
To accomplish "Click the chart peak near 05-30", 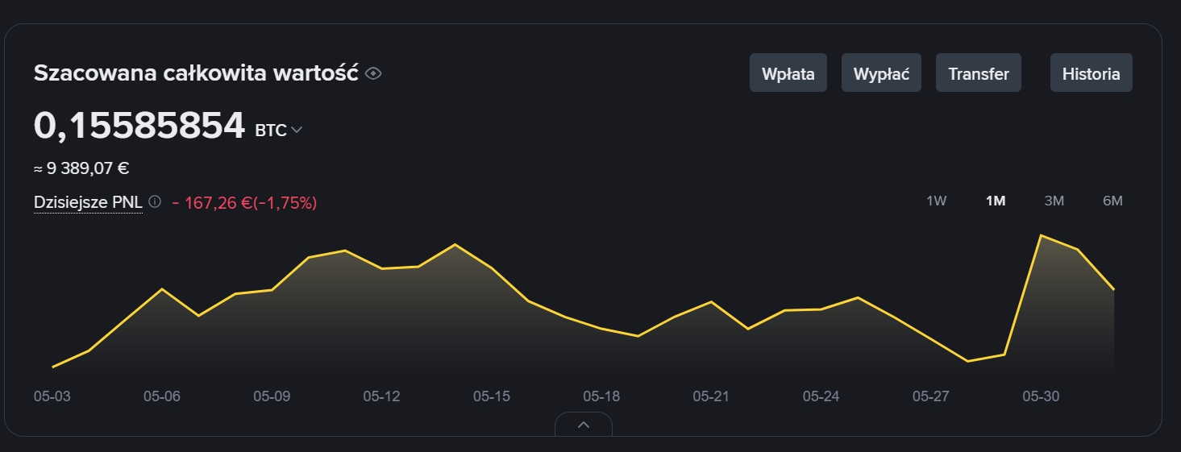I will click(1042, 235).
